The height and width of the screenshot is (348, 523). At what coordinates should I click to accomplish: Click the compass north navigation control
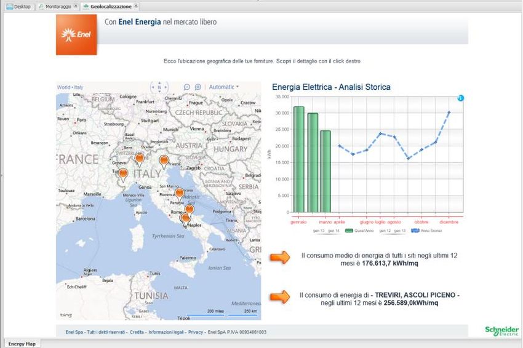pos(159,87)
